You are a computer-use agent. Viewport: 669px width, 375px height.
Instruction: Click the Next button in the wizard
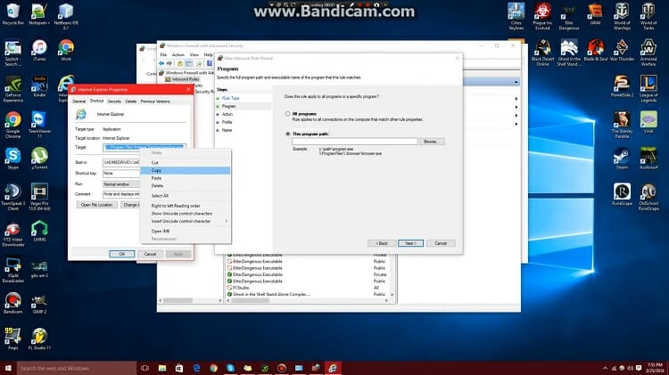[x=410, y=243]
